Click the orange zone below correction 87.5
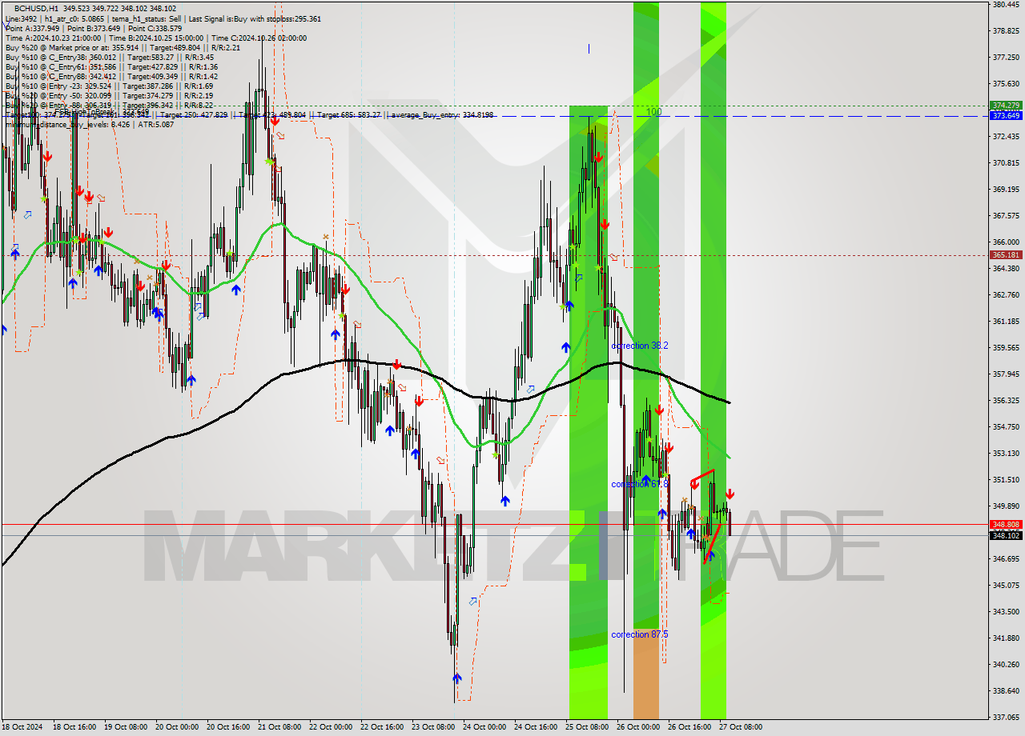The width and height of the screenshot is (1025, 736). click(x=645, y=672)
